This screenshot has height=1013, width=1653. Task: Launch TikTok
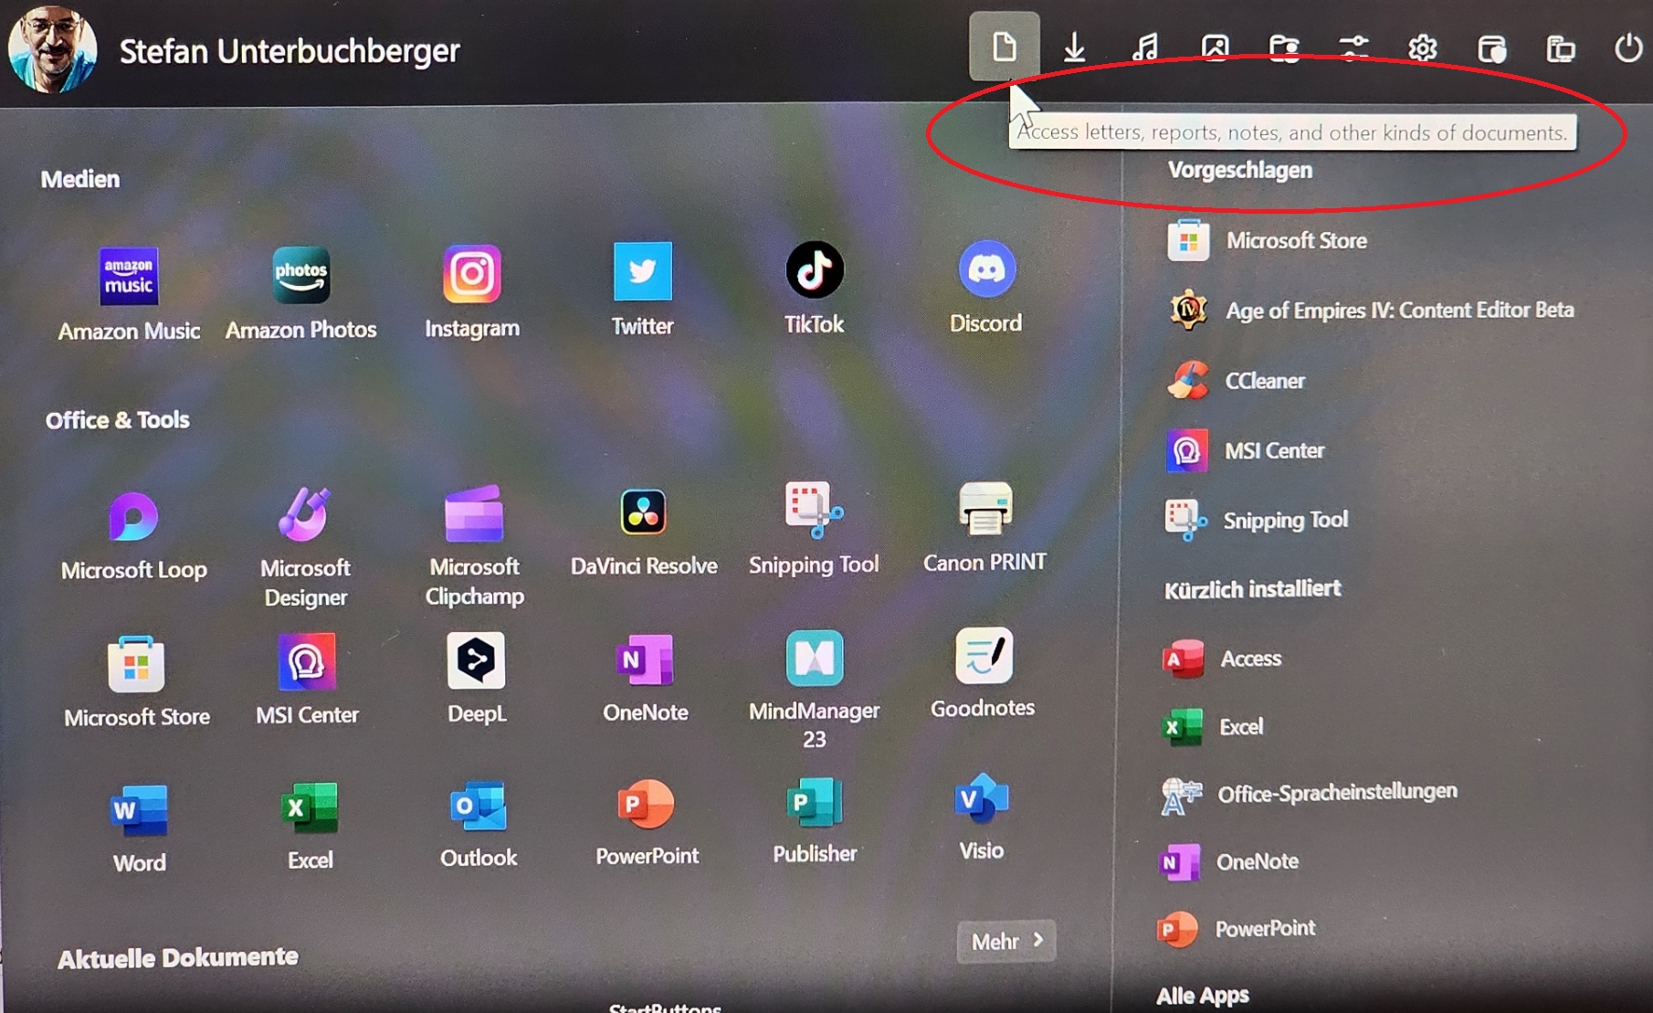click(814, 288)
